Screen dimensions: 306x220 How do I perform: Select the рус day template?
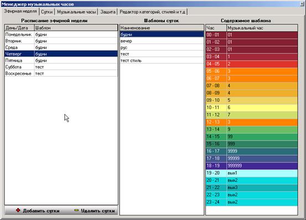162,47
